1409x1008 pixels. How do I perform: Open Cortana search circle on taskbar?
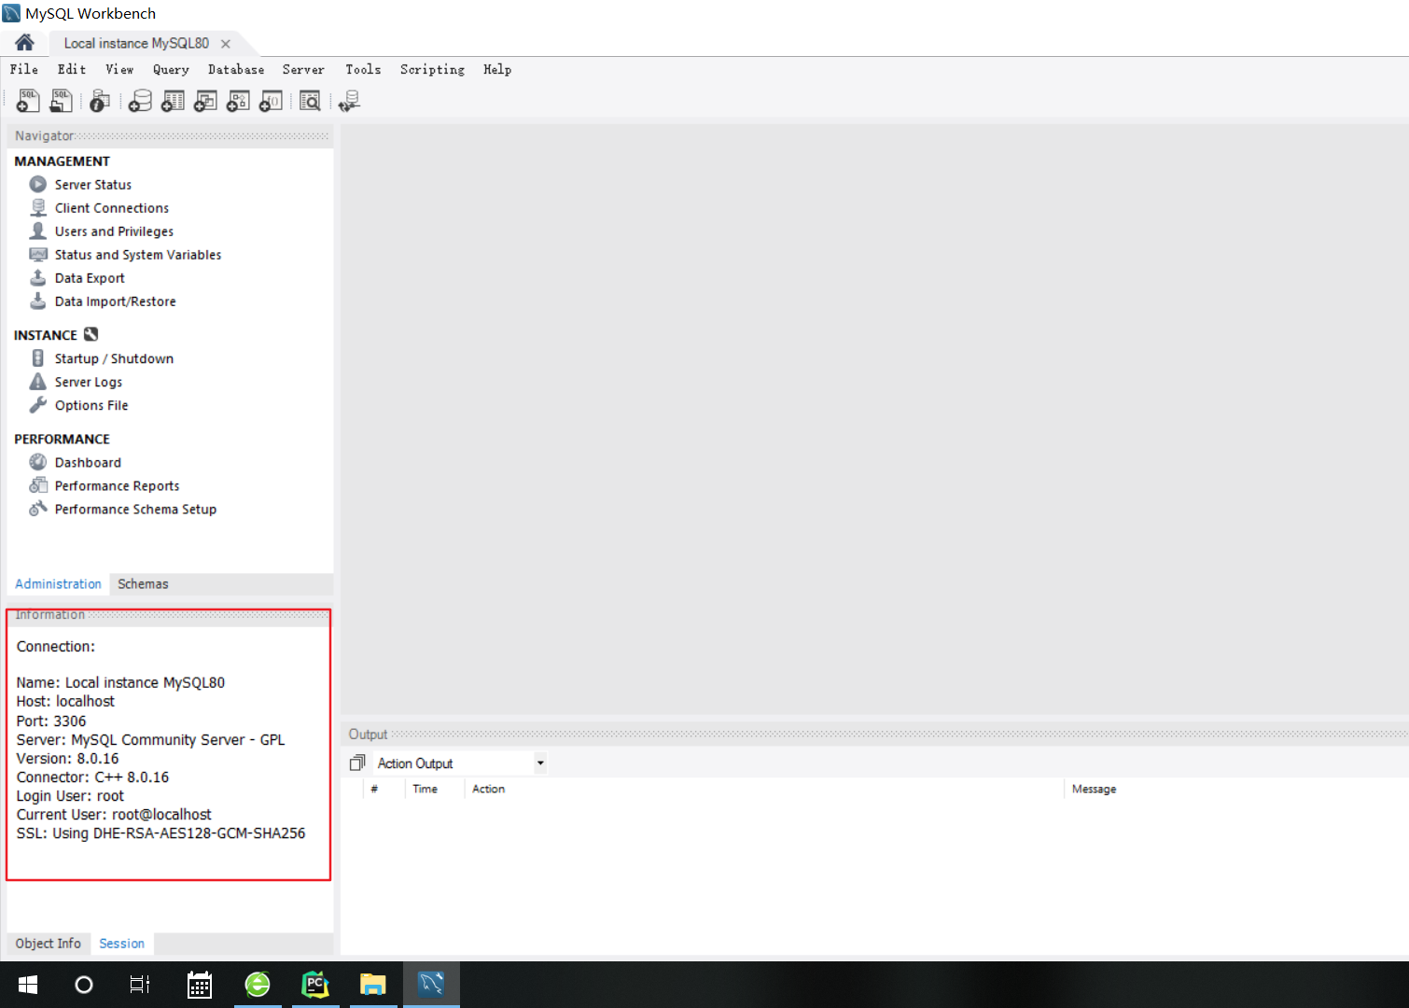pos(84,985)
